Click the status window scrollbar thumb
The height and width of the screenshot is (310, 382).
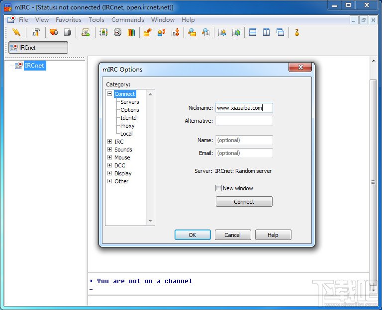pos(373,182)
